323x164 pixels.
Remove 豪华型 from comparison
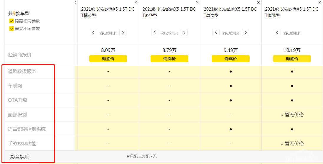[x=197, y=2]
